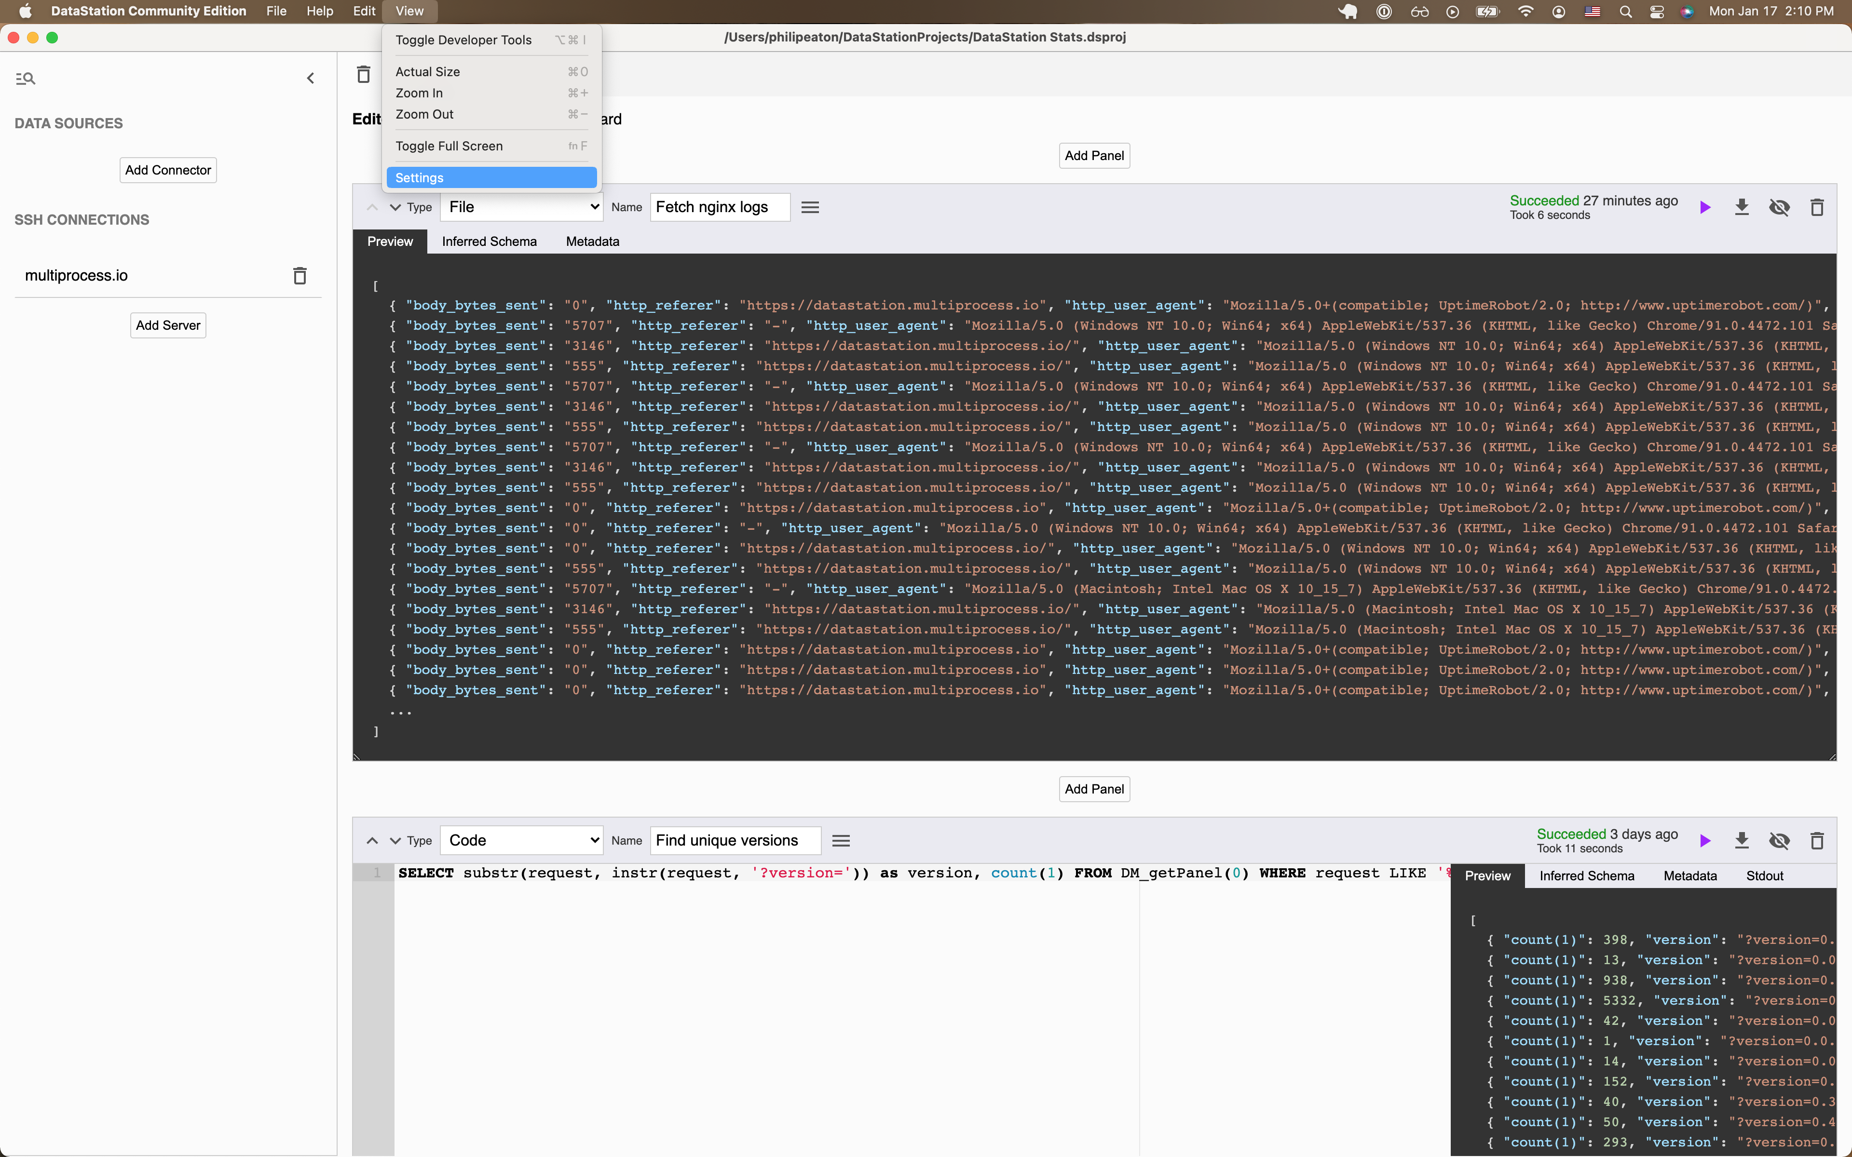Click the hide/eye icon for 'Find unique versions' panel
Viewport: 1852px width, 1157px height.
click(x=1780, y=840)
